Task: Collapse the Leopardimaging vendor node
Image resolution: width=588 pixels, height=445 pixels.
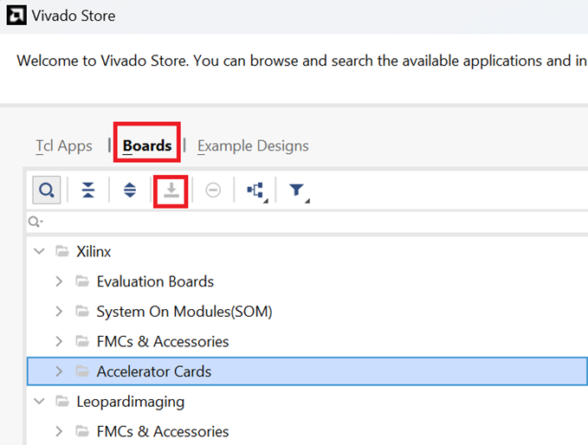Action: coord(39,402)
